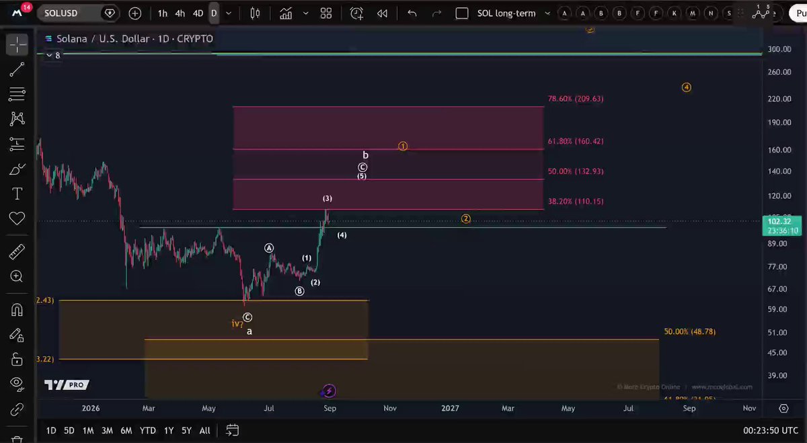Viewport: 807px width, 443px height.
Task: Open the TradingView main menu logo
Action: [16, 12]
